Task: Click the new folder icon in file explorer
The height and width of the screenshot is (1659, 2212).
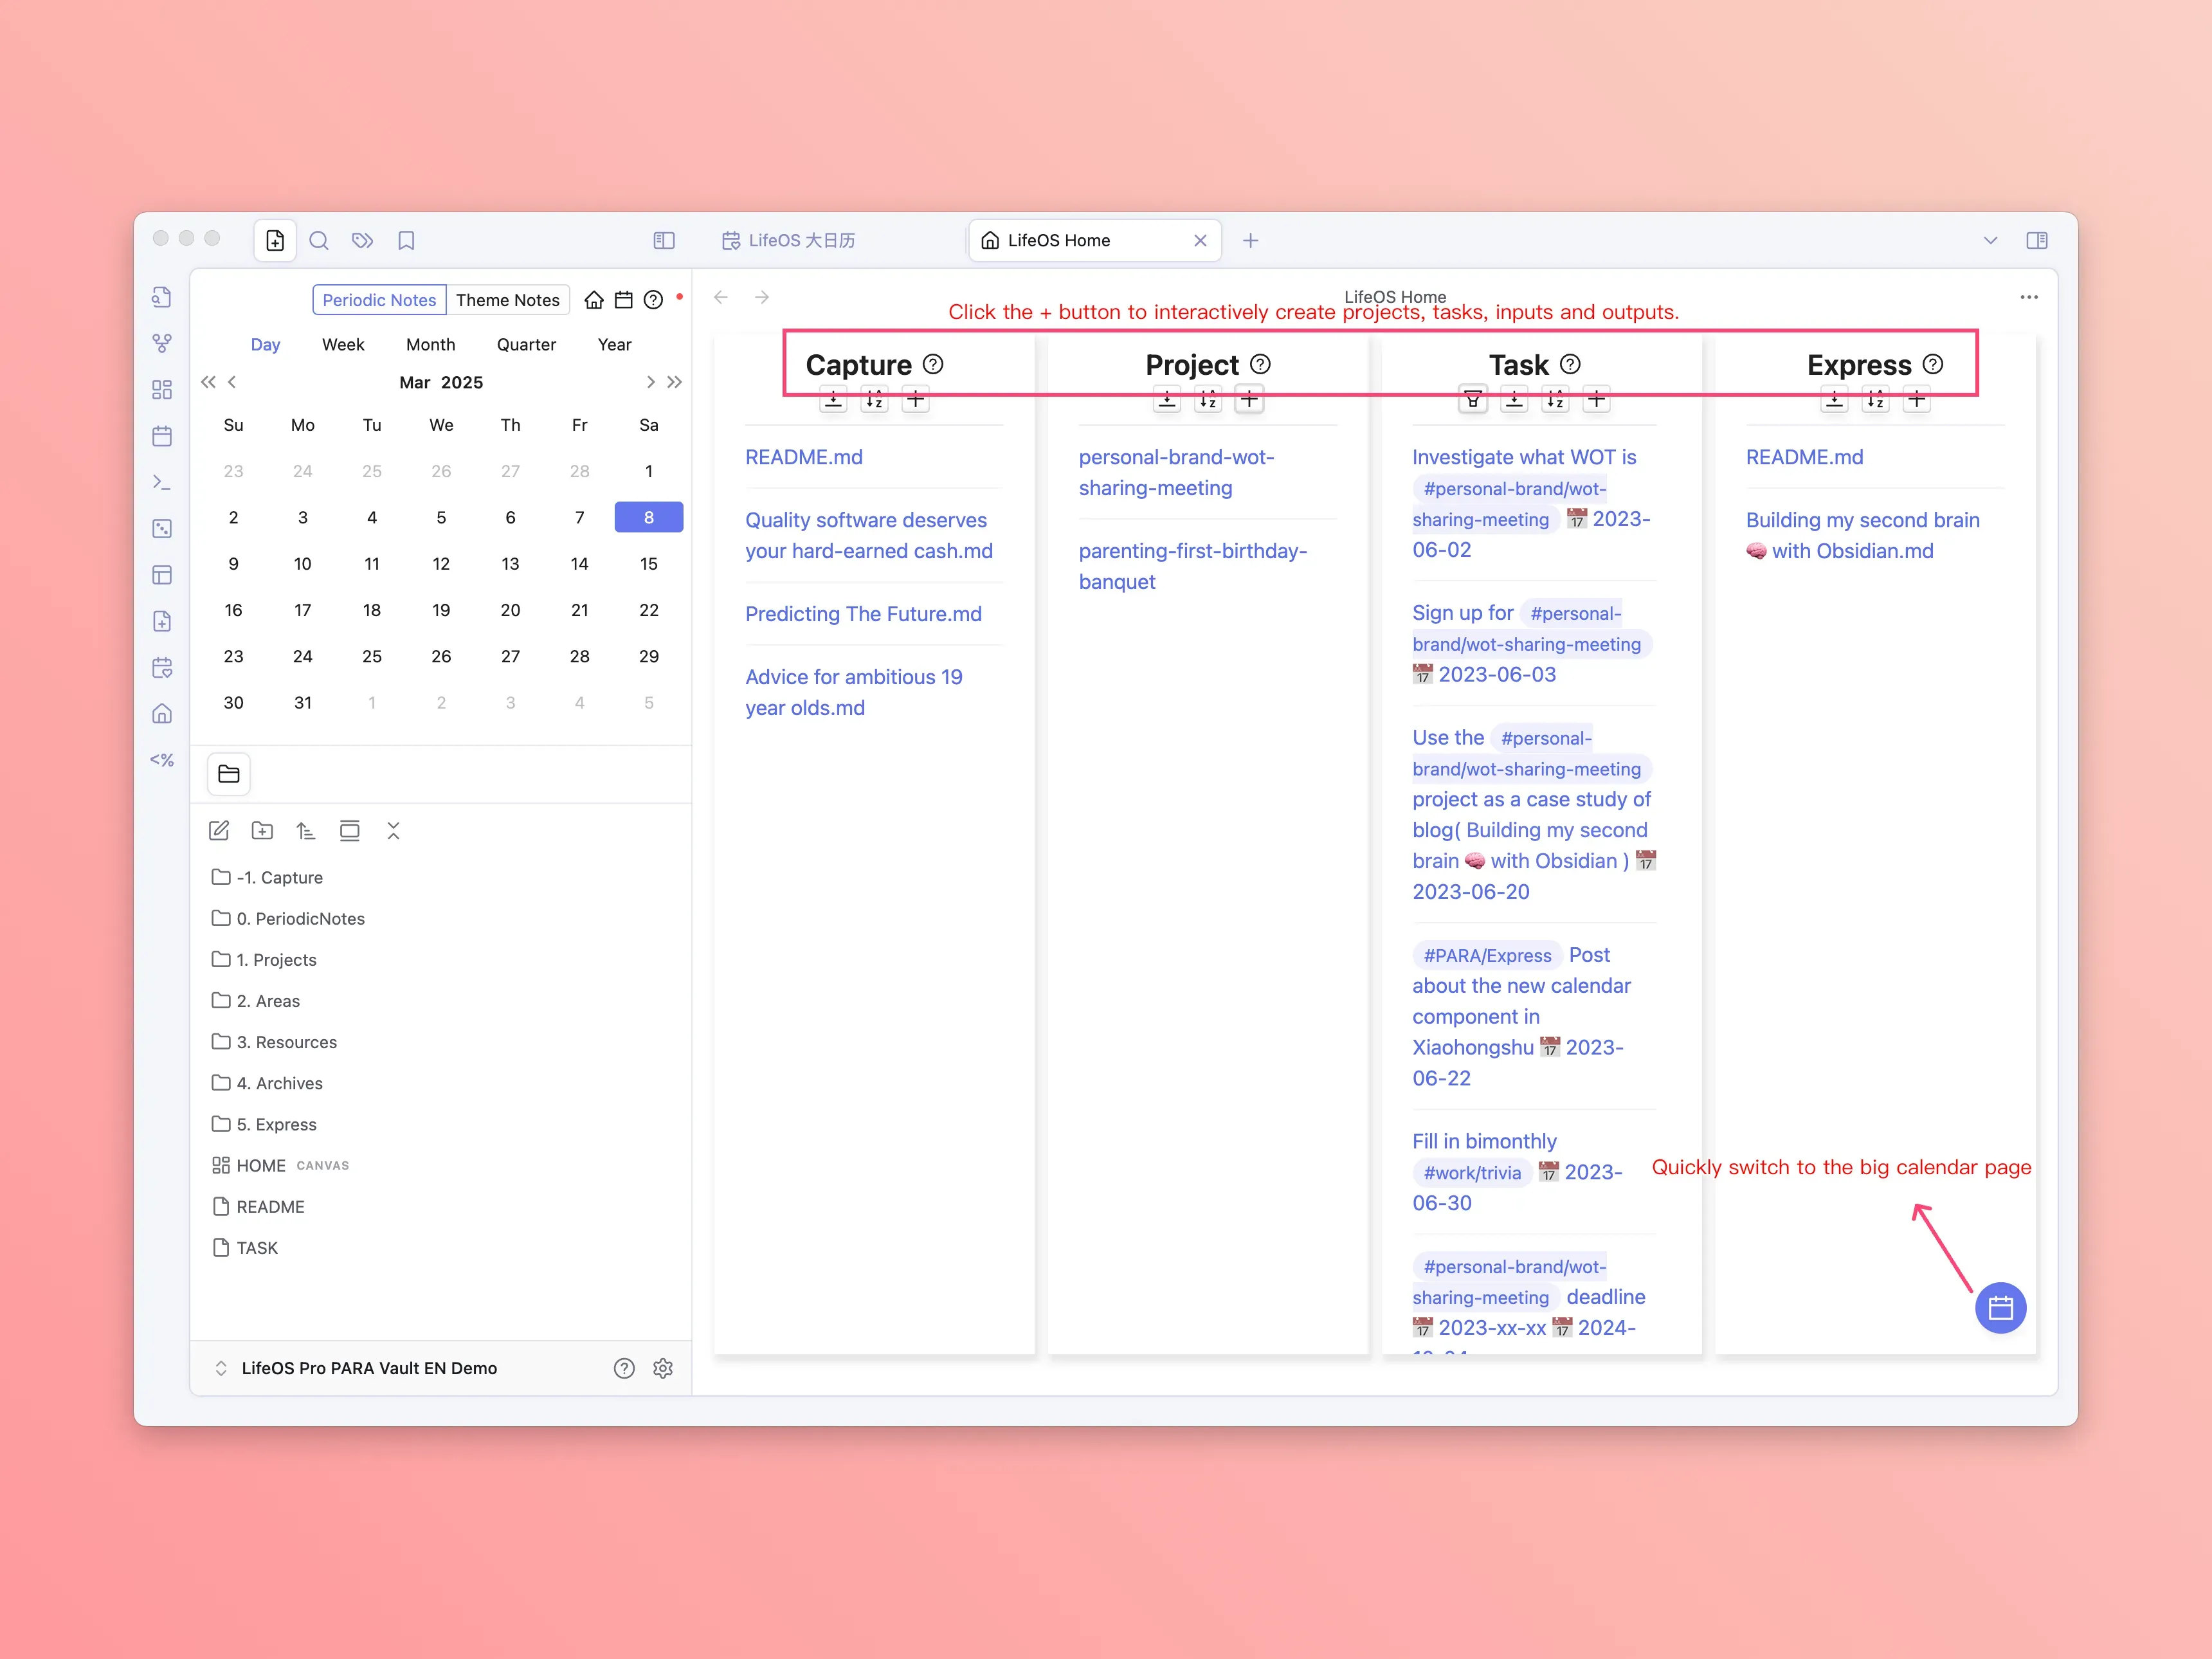Action: 262,830
